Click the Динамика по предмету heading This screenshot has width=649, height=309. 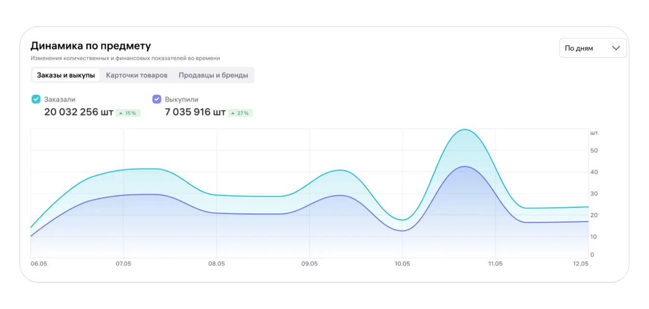click(x=91, y=46)
